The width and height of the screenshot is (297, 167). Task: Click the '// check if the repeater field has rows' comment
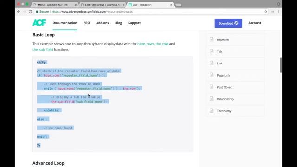pyautogui.click(x=78, y=71)
